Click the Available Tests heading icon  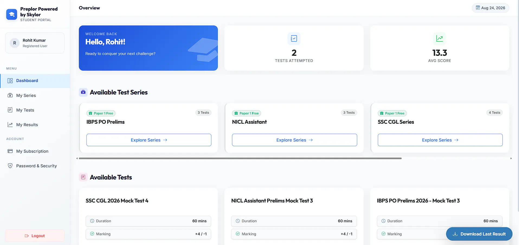click(83, 177)
